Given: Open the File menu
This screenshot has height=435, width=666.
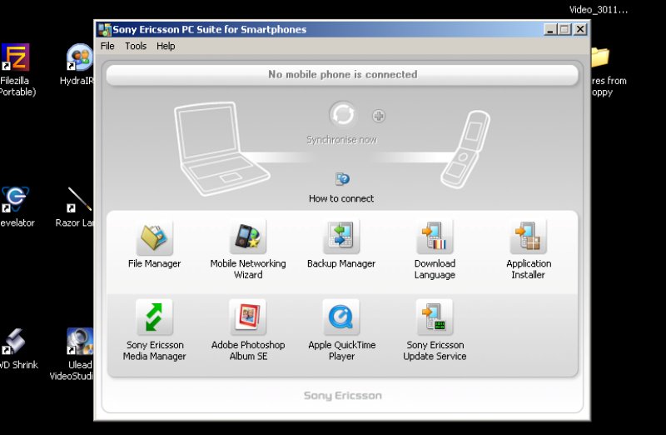Looking at the screenshot, I should pos(107,46).
